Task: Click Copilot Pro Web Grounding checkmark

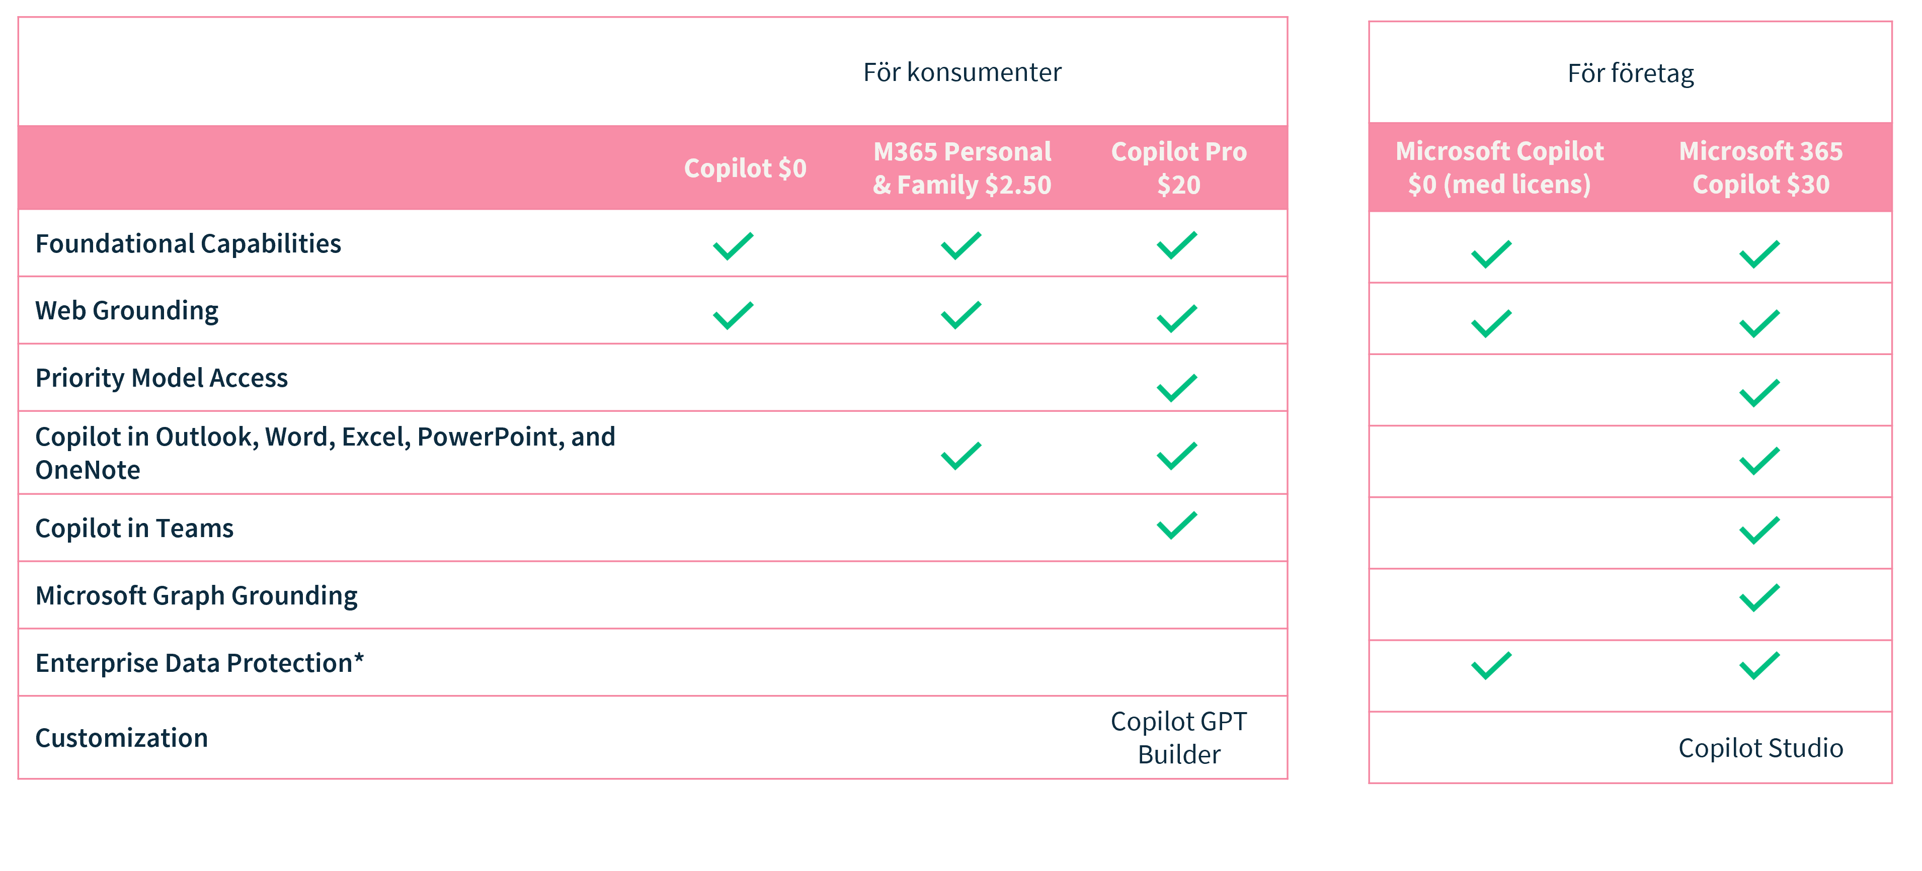Action: coord(1177,318)
